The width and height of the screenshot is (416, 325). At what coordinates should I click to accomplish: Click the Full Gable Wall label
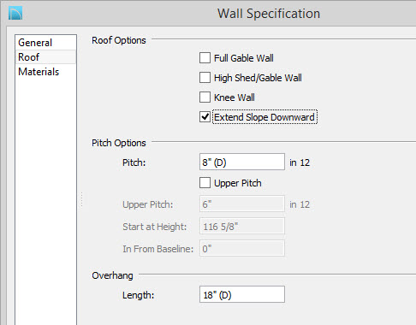(244, 58)
